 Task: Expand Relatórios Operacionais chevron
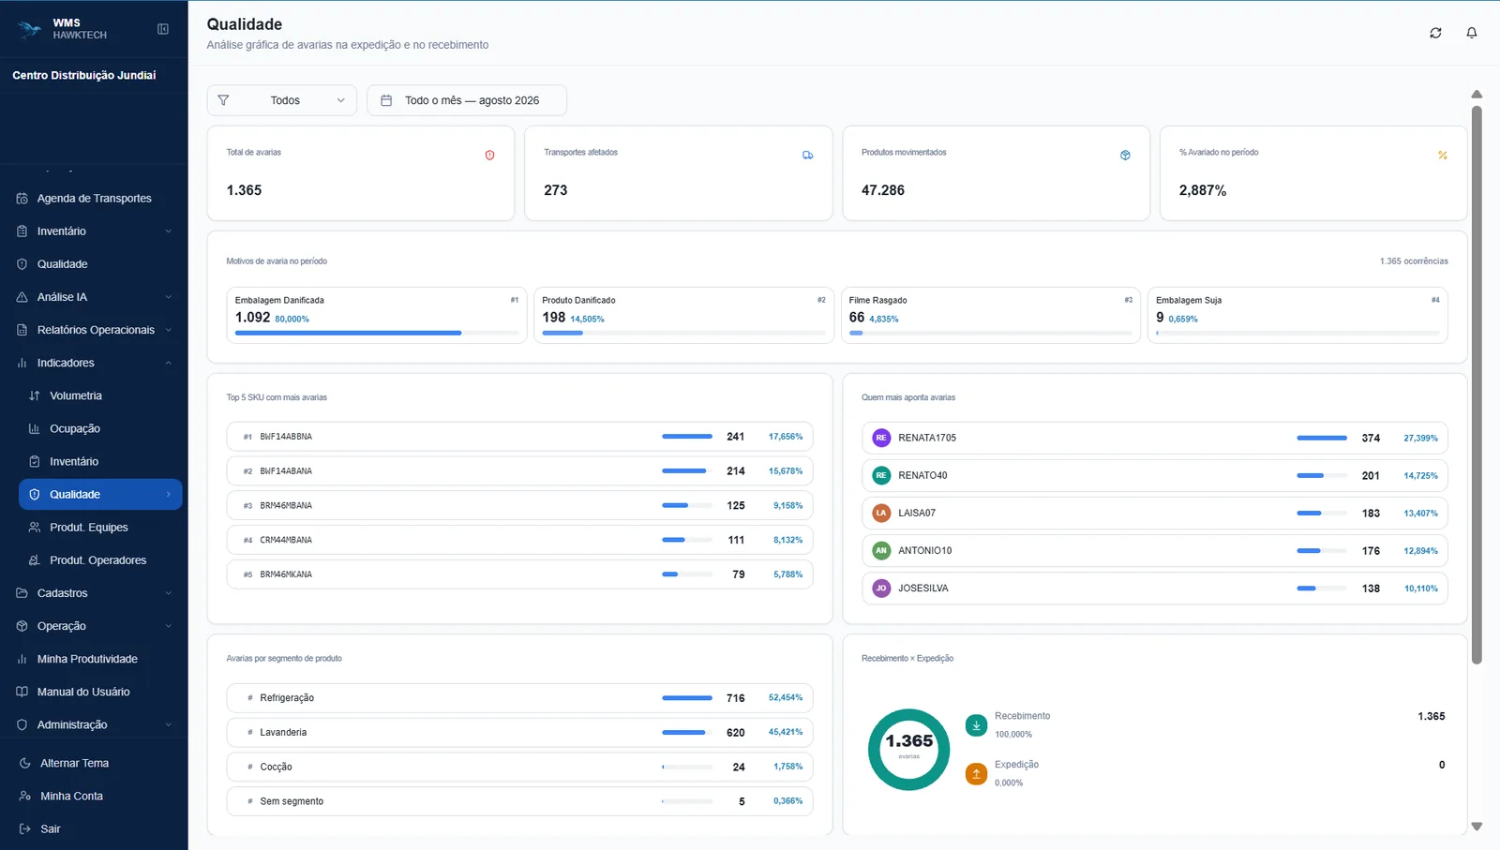[x=169, y=330]
